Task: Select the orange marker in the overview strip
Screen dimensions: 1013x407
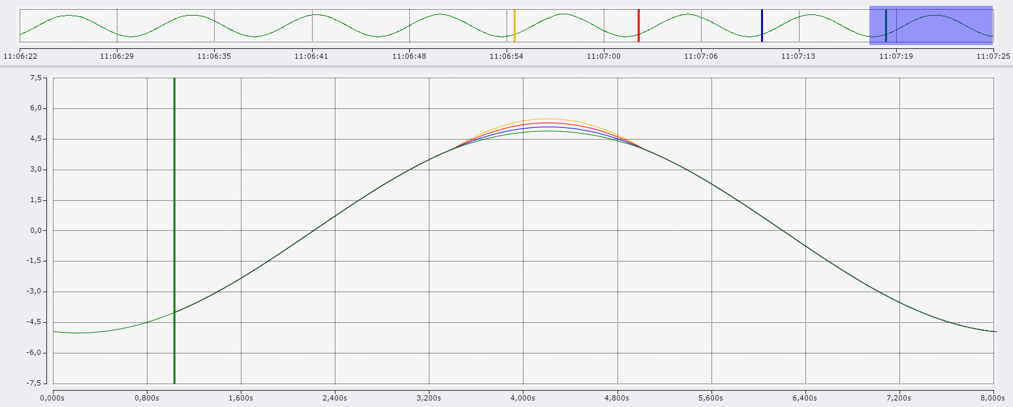Action: tap(514, 25)
